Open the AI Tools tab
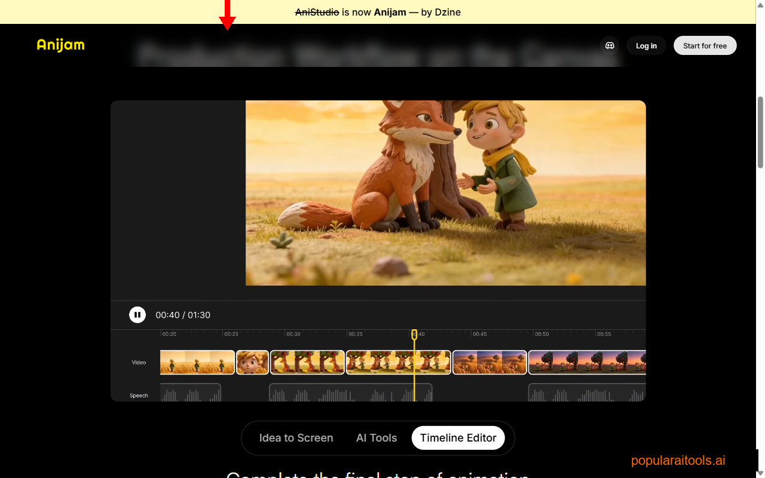The image size is (765, 478). [x=377, y=438]
